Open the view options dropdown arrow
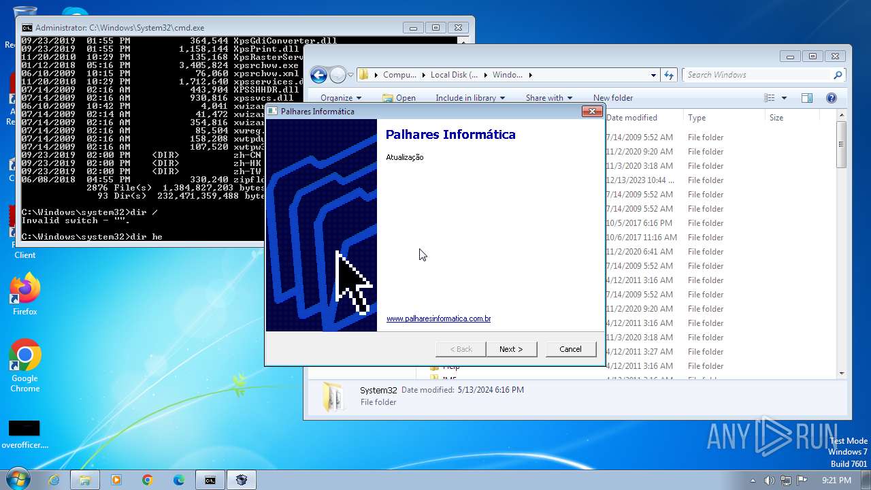The height and width of the screenshot is (490, 871). click(784, 98)
